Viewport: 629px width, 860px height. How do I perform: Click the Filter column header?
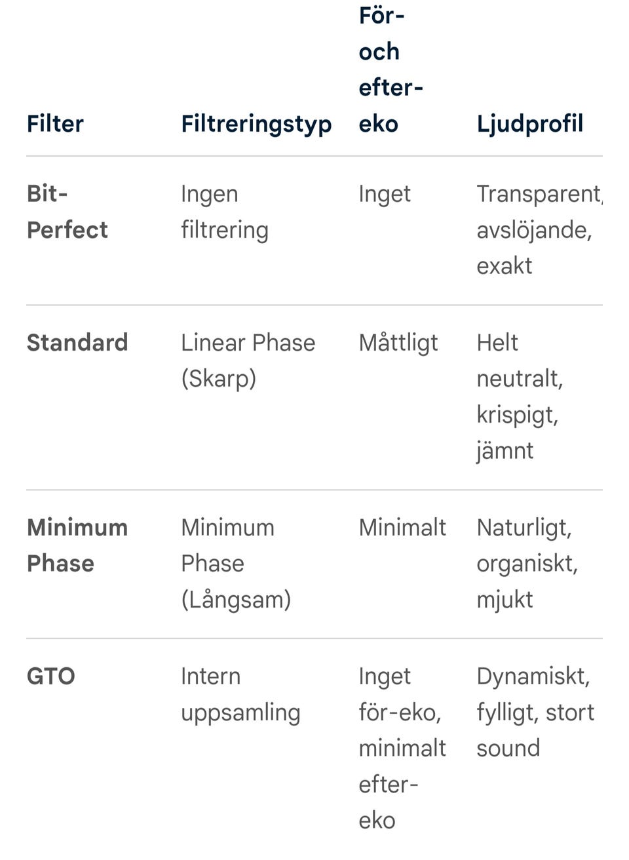[55, 123]
